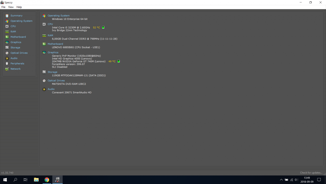Click MATSHITA DVD-RAM UJ8C2 text

pos(69,84)
